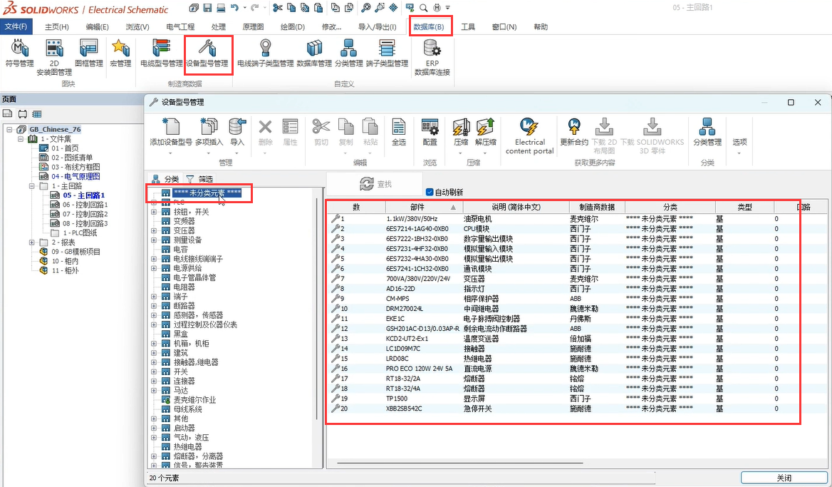Image resolution: width=832 pixels, height=487 pixels.
Task: Open the 工具 menu tab
Action: point(467,27)
